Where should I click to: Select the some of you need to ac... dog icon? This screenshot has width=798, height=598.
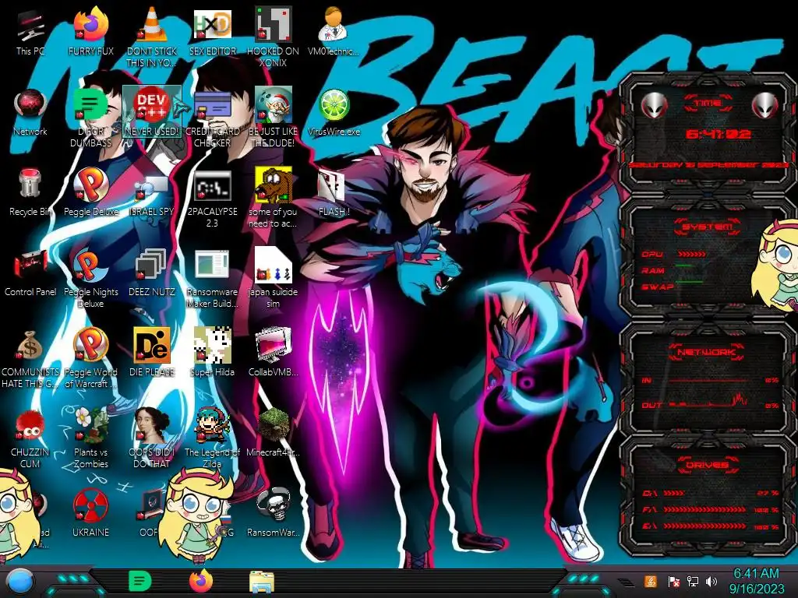coord(274,199)
